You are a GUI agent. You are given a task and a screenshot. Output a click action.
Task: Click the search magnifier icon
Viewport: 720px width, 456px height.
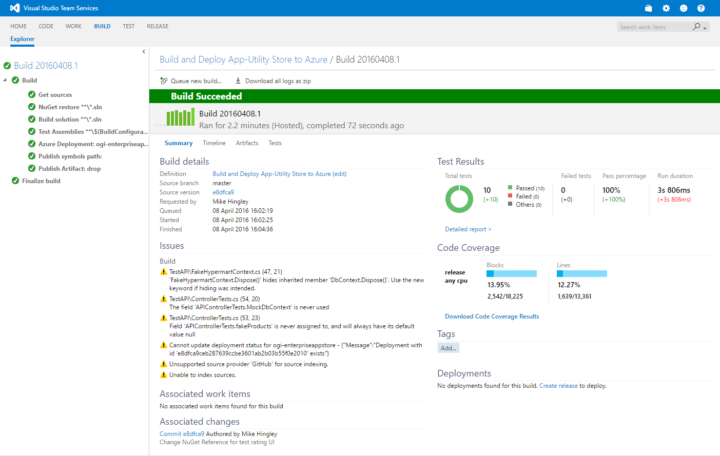point(696,27)
